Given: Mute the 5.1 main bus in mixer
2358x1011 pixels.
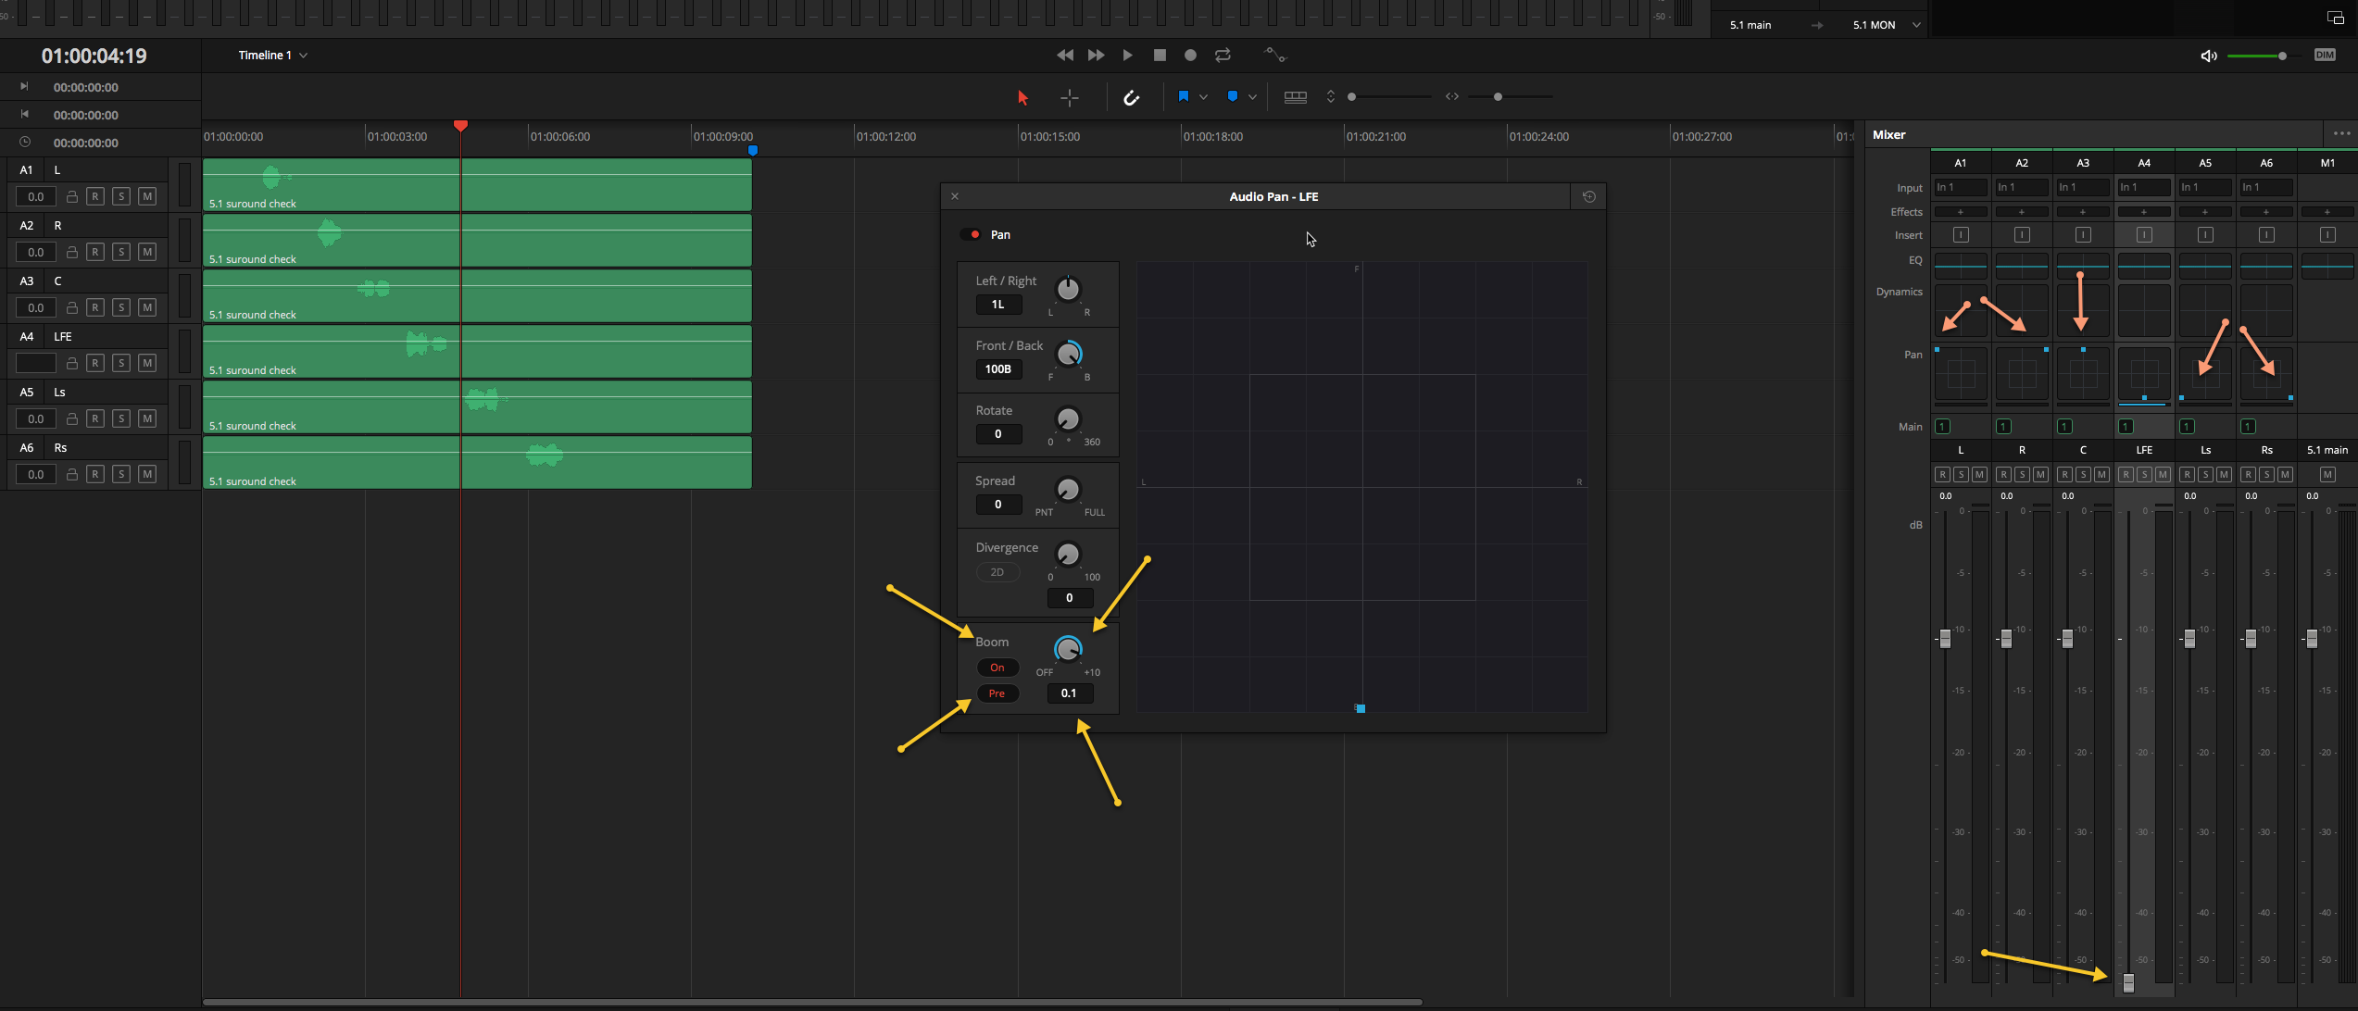Looking at the screenshot, I should [x=2327, y=475].
